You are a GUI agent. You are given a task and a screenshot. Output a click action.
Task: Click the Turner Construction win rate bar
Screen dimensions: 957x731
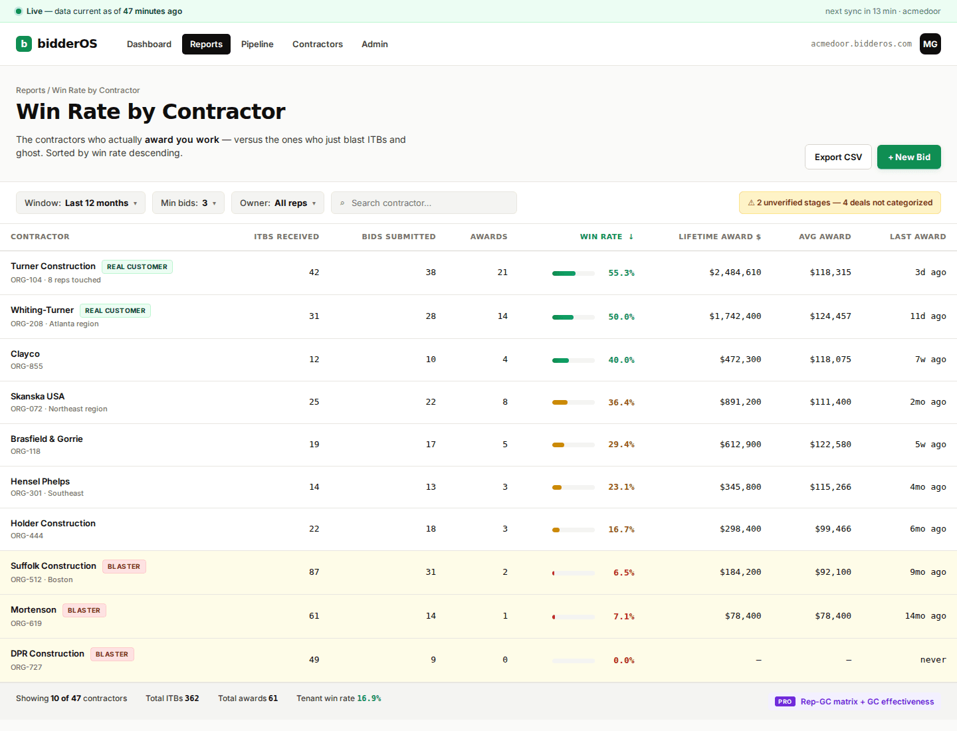(x=574, y=273)
